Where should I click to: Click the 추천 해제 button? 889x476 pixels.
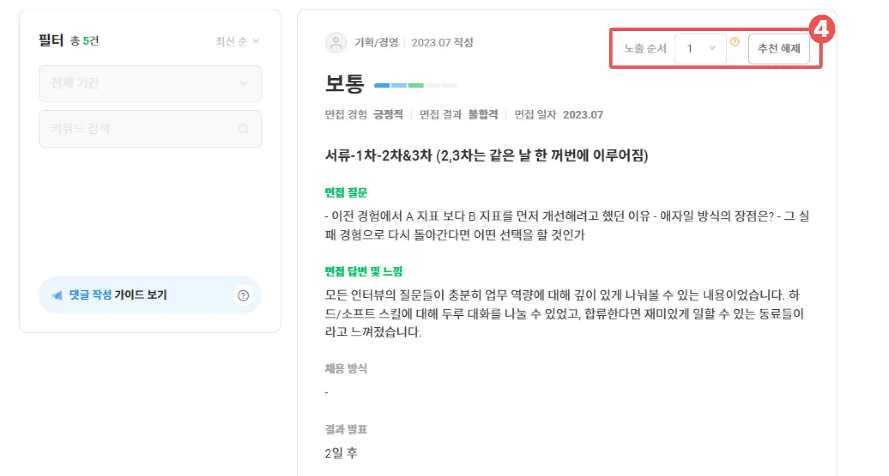tap(779, 48)
